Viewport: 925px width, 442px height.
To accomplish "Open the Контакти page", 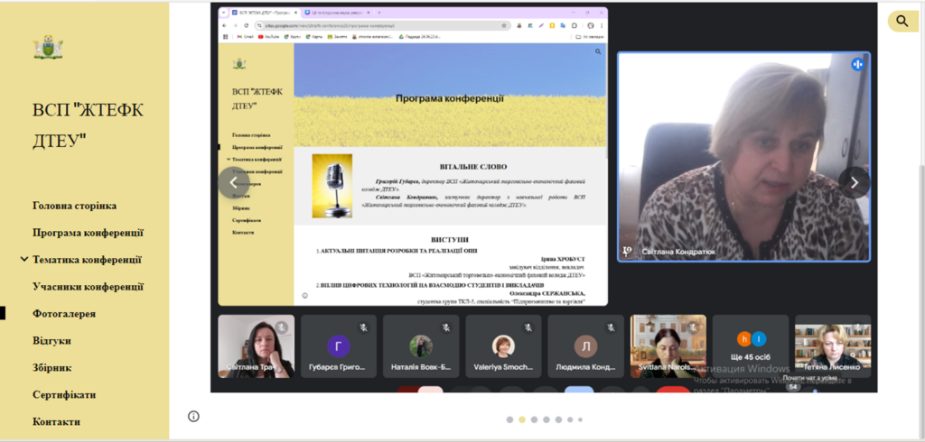I will pos(56,422).
